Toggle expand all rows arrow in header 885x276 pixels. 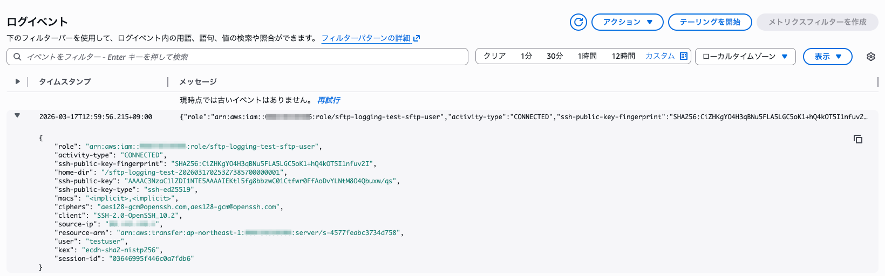(x=17, y=81)
